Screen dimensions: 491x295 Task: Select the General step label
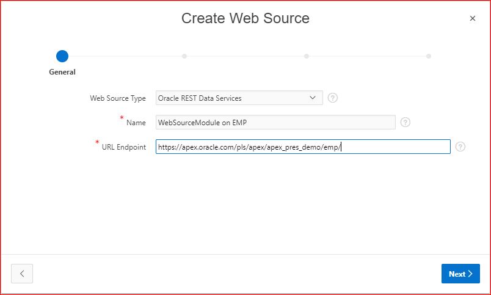62,72
